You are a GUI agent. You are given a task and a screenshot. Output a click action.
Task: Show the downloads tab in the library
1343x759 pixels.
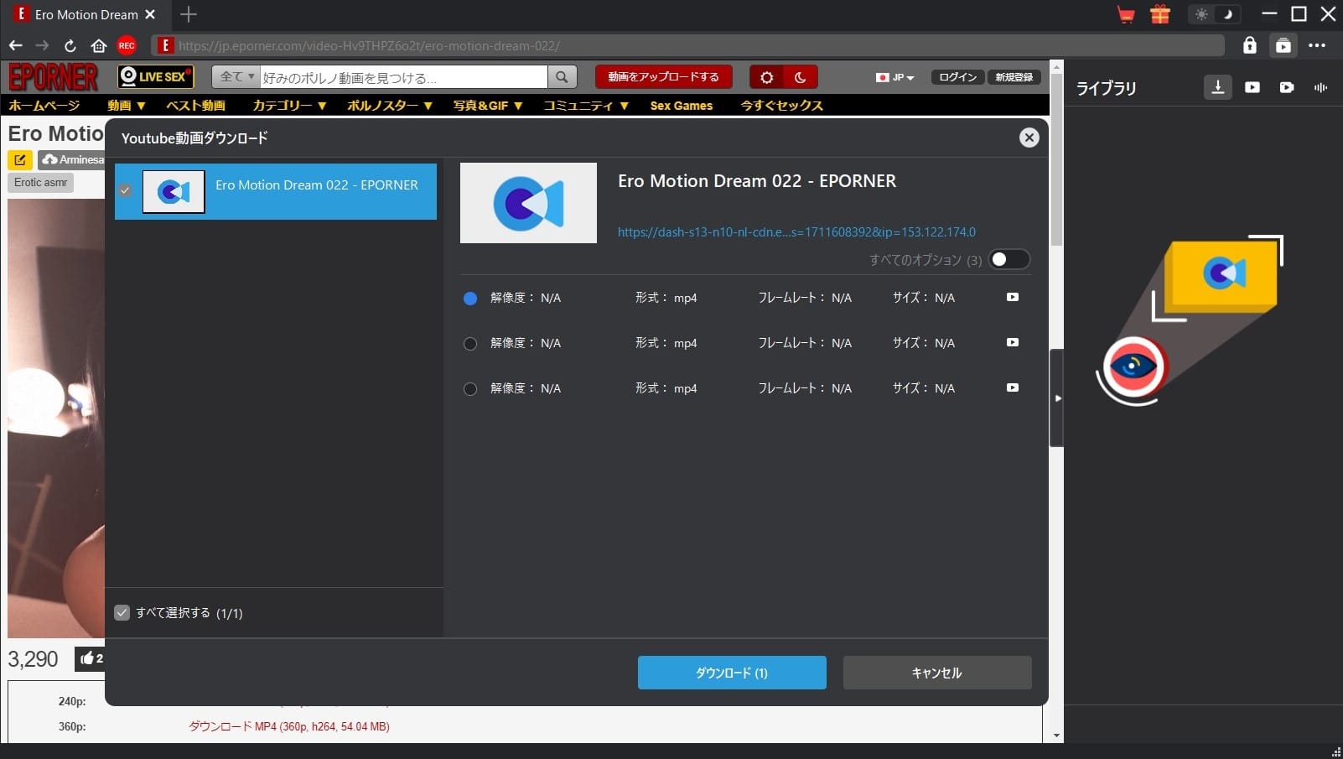tap(1218, 87)
